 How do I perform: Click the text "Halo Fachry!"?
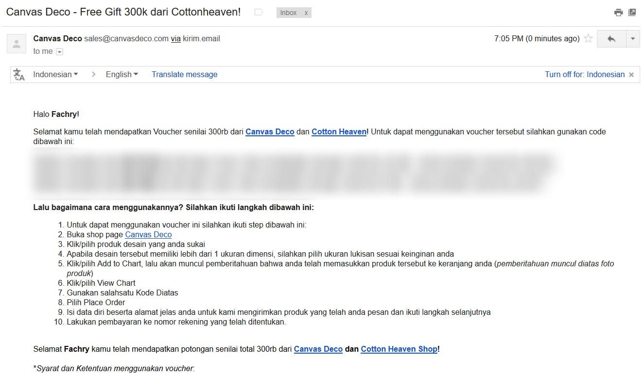(x=56, y=114)
